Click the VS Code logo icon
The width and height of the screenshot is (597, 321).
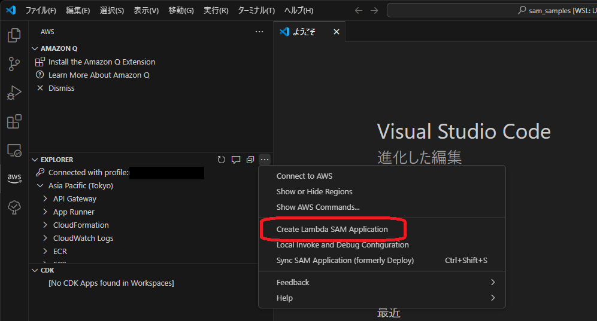(11, 10)
